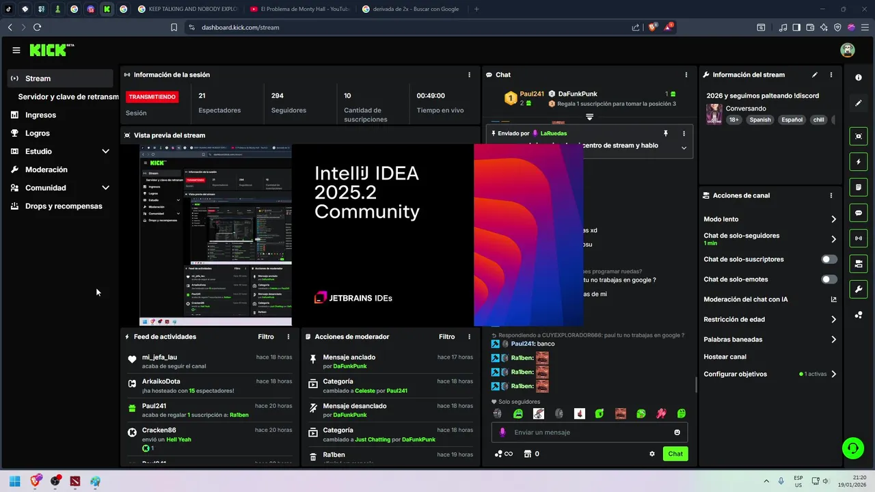Open Información del stream three-dot options
This screenshot has height=492, width=875.
tap(831, 74)
